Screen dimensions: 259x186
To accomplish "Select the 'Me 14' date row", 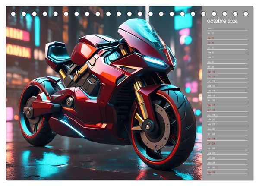I will [x=227, y=91].
